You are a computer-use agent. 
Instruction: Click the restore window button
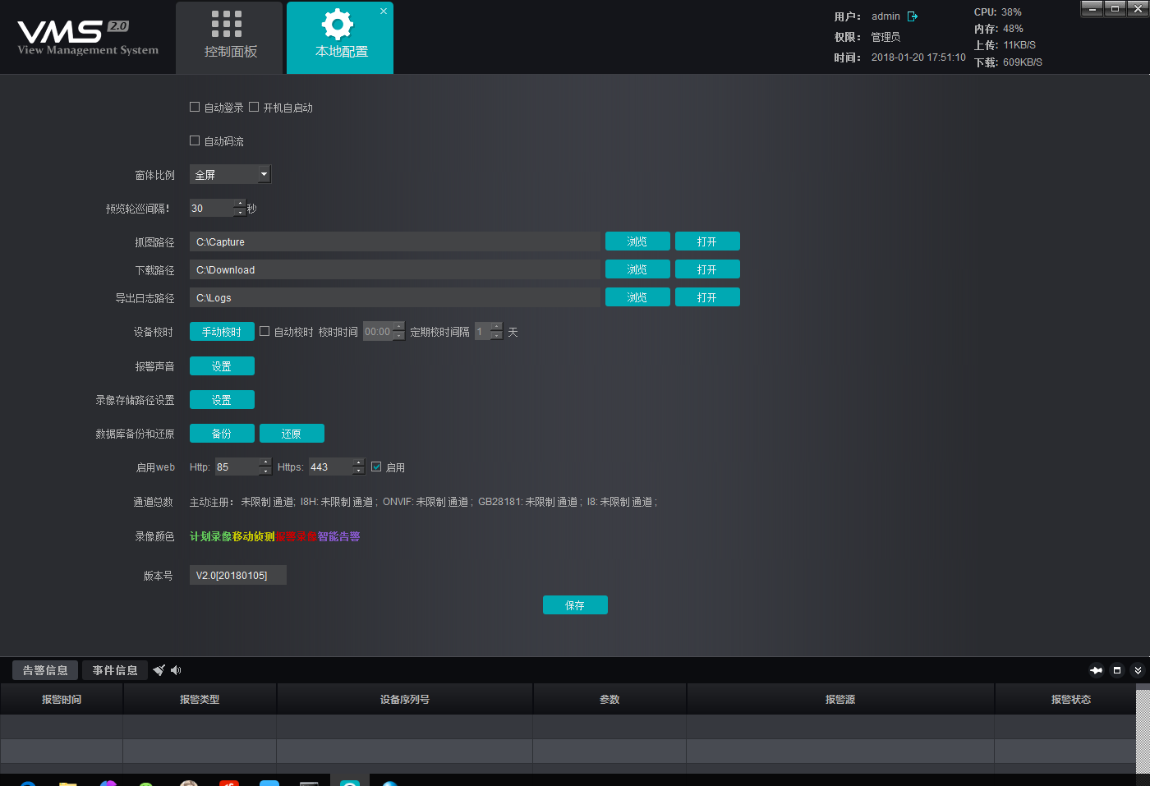click(x=1115, y=8)
